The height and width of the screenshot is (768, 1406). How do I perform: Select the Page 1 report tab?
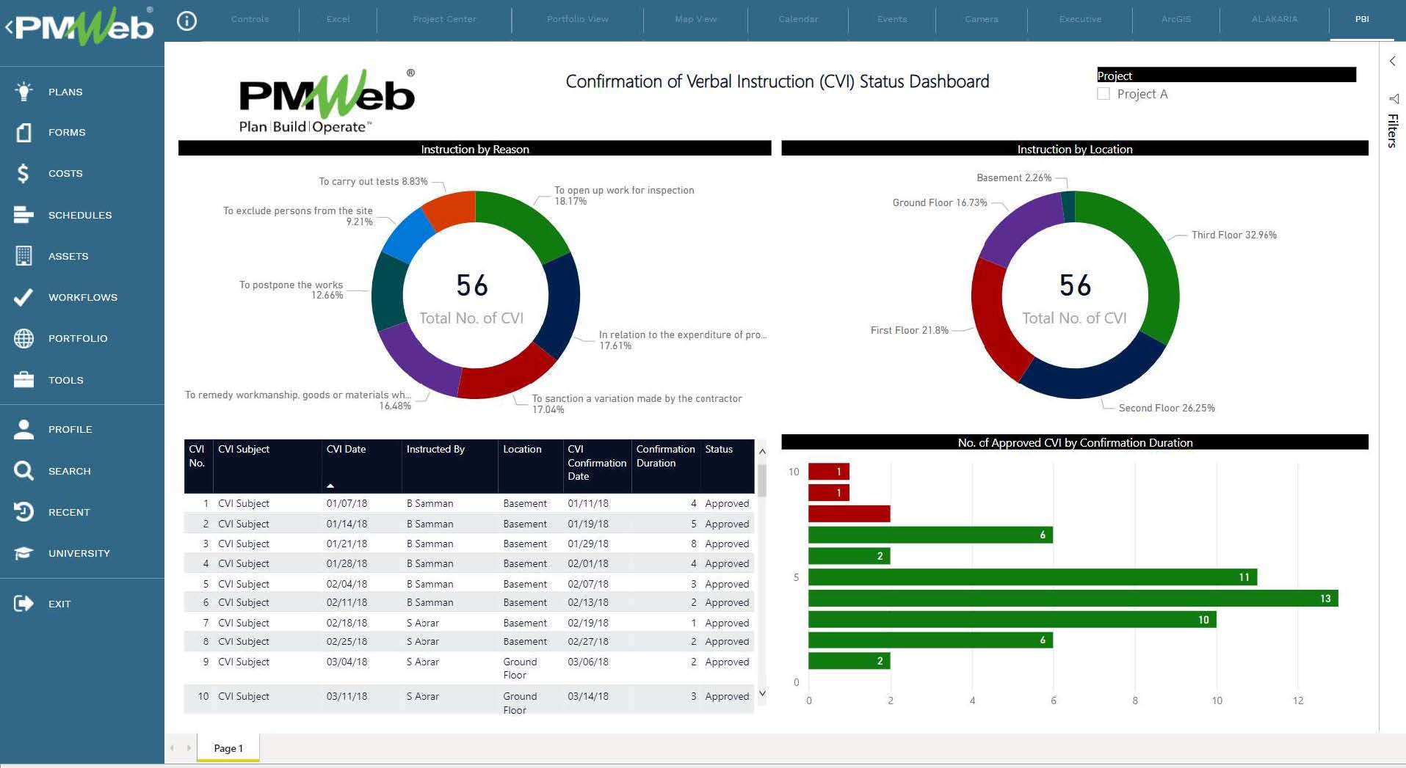point(228,748)
